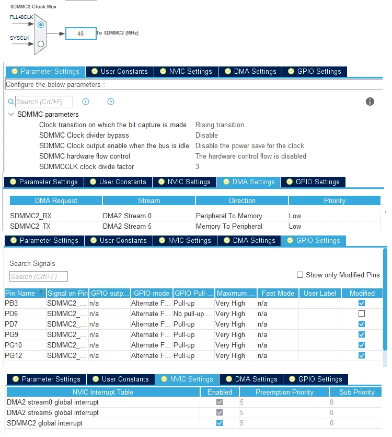The image size is (392, 437).
Task: Click the Search Signals input field
Action: pos(39,276)
